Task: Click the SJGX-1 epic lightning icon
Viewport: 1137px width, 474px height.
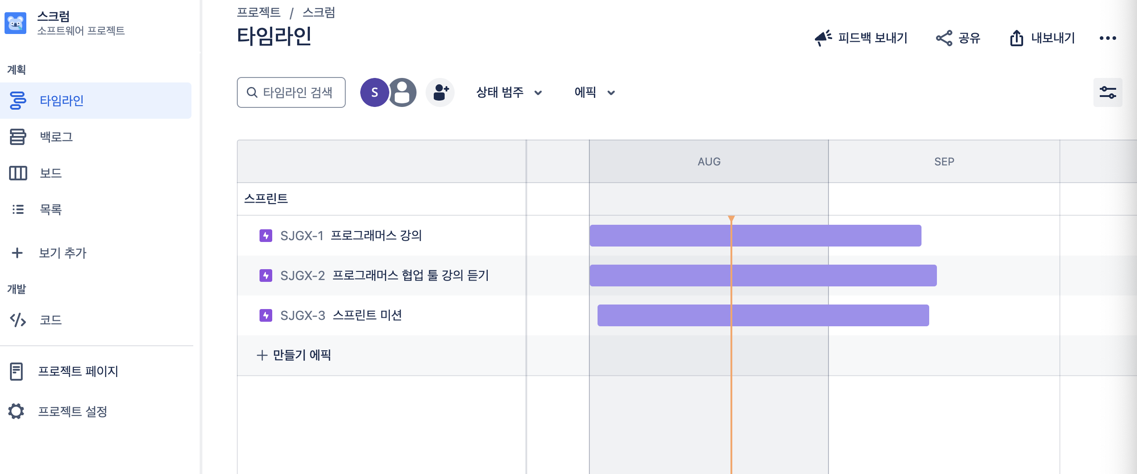Action: click(x=266, y=236)
